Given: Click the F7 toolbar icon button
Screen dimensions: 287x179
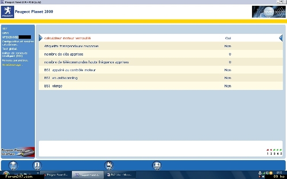Looking at the screenshot, I should (x=156, y=165).
